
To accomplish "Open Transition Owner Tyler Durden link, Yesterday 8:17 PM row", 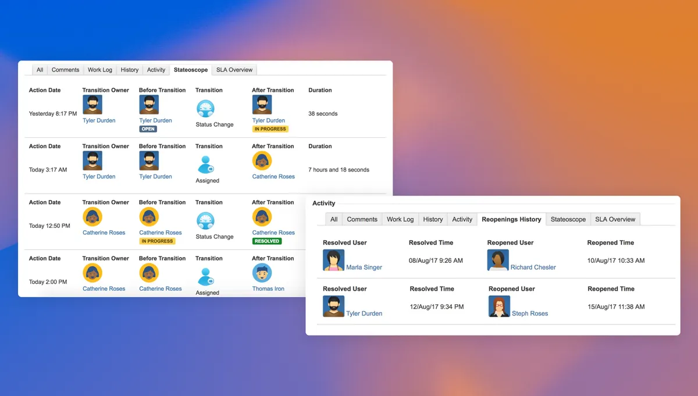I will click(99, 120).
